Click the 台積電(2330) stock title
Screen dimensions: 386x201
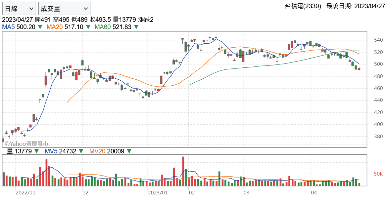point(303,6)
